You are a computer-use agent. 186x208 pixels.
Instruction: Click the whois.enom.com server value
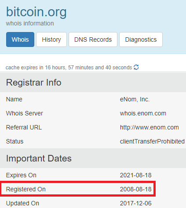tap(143, 113)
